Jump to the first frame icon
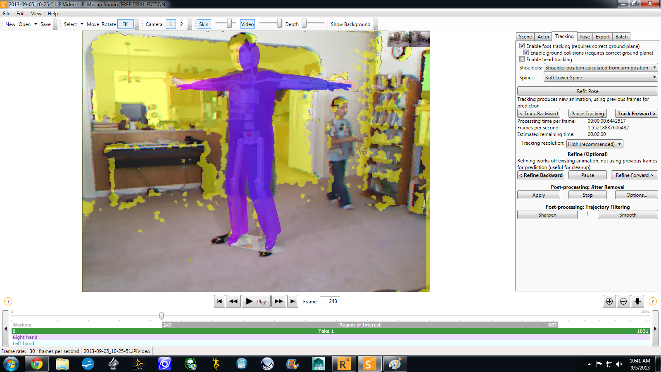 point(219,301)
